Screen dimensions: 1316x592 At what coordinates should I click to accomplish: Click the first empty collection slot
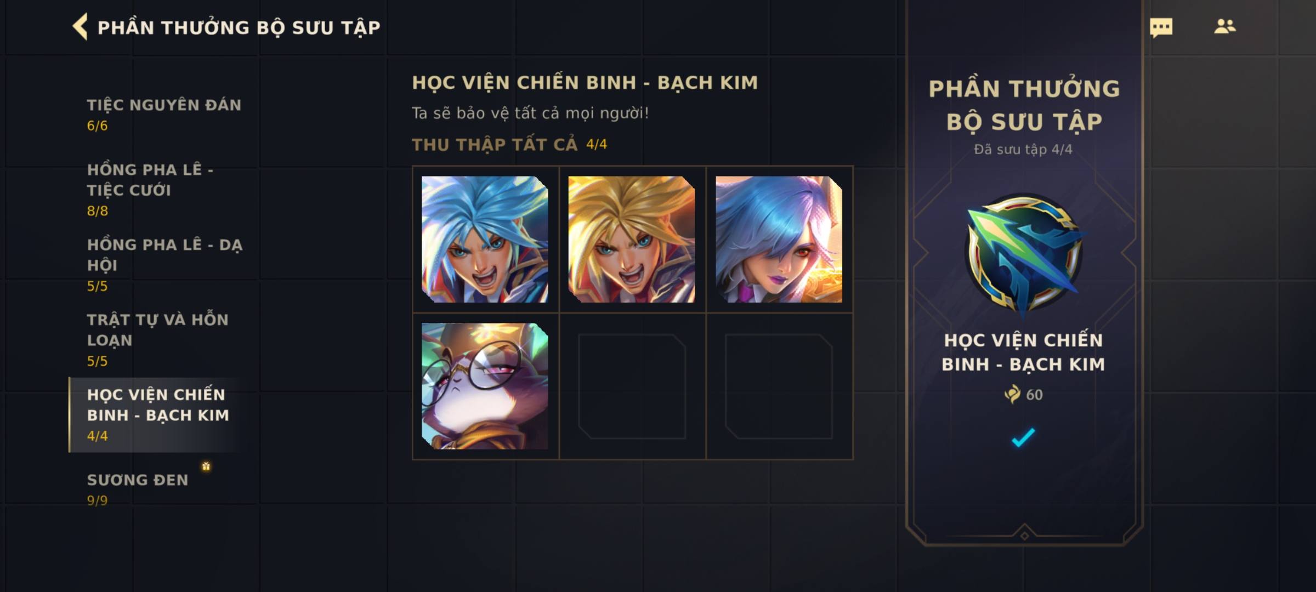632,386
